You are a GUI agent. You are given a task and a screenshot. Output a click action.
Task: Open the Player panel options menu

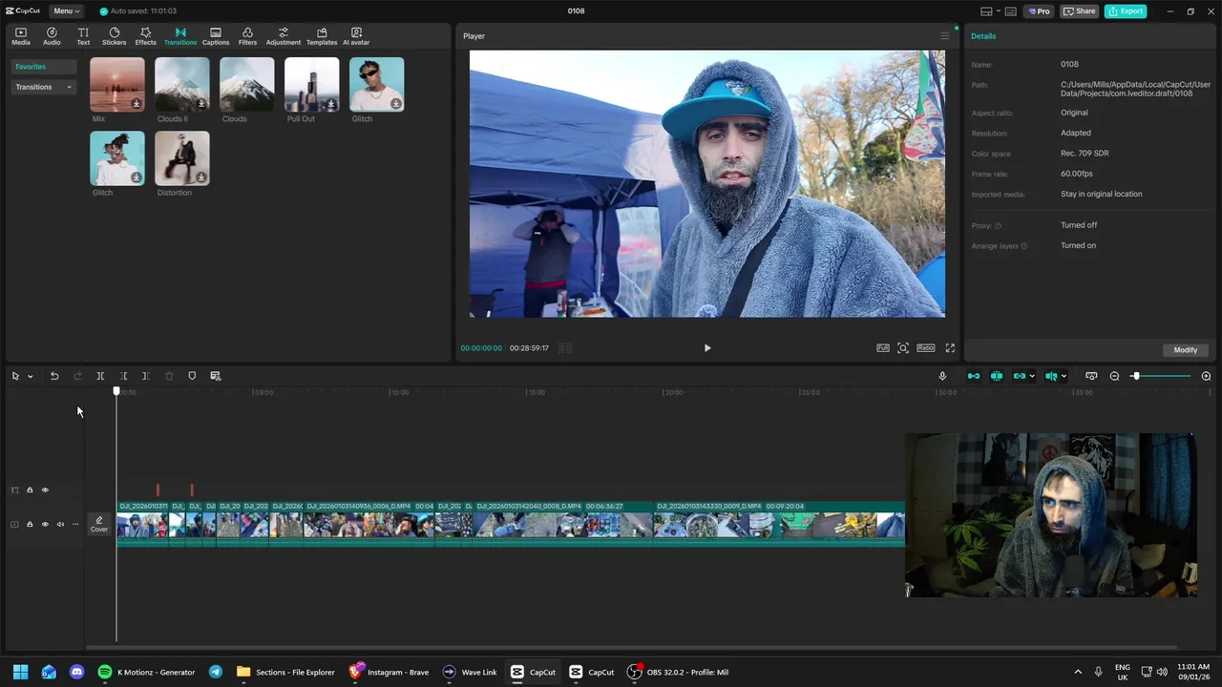(945, 36)
